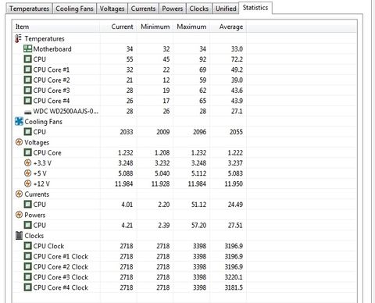The image size is (375, 303).
Task: Click the +5 V maximum value 5.112
Action: (198, 173)
